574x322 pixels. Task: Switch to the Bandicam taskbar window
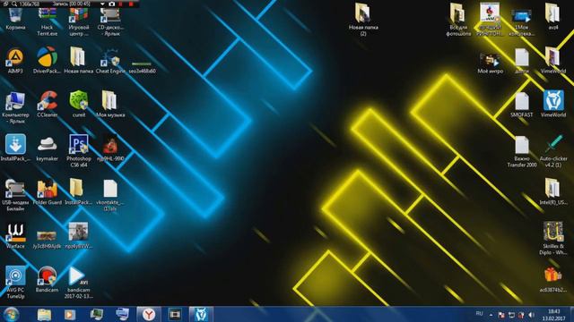click(x=175, y=314)
